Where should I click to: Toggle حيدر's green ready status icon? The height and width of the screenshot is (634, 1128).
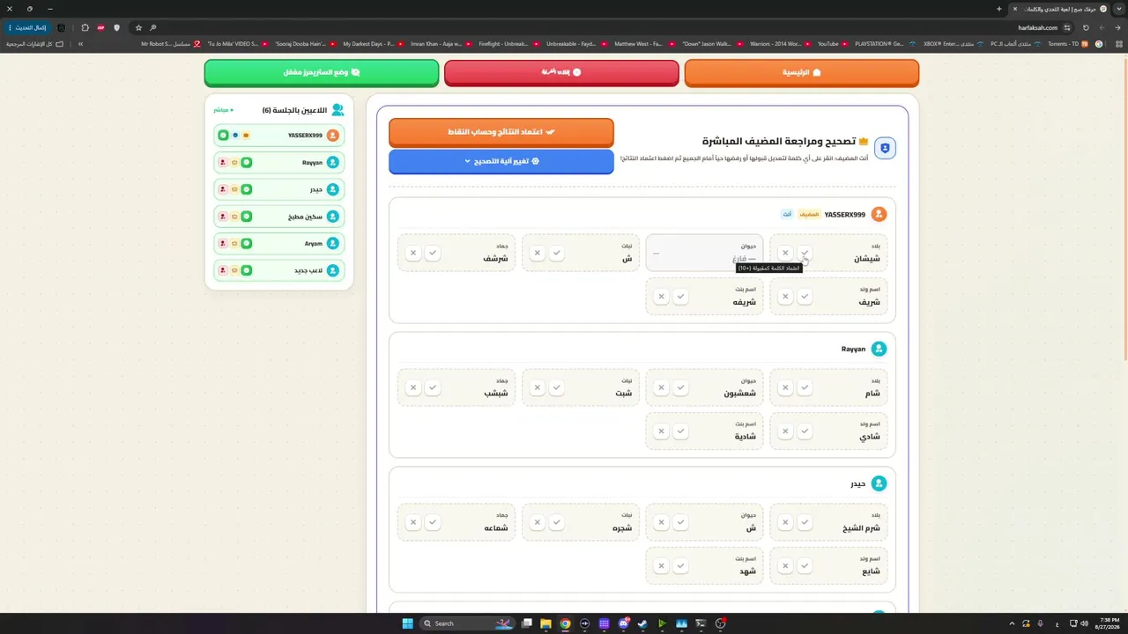(x=247, y=189)
